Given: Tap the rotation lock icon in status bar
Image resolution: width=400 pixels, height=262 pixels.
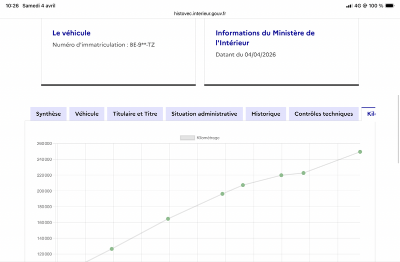Looking at the screenshot, I should pyautogui.click(x=365, y=5).
